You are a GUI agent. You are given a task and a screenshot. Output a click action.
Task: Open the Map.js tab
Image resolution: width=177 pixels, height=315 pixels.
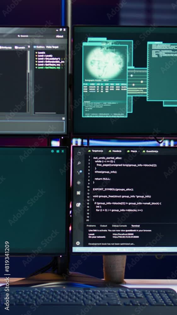click(x=132, y=151)
